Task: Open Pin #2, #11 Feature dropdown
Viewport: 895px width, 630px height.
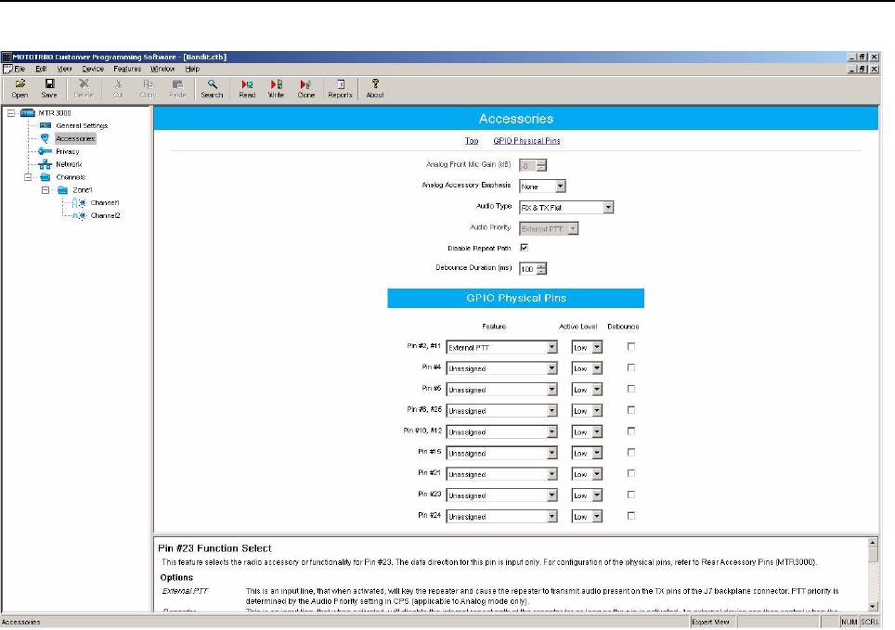Action: [x=552, y=347]
